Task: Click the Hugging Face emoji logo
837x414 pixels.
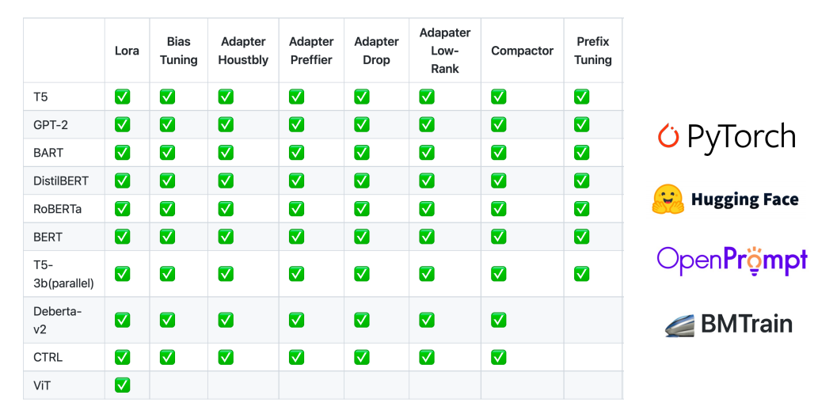Action: click(668, 199)
